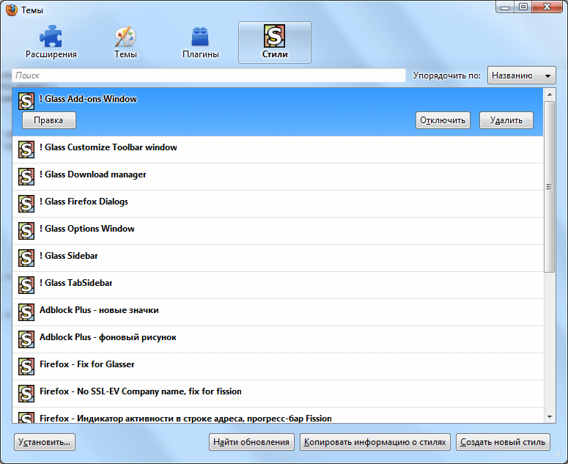568x464 pixels.
Task: Click Создать новый стиль button
Action: 503,442
